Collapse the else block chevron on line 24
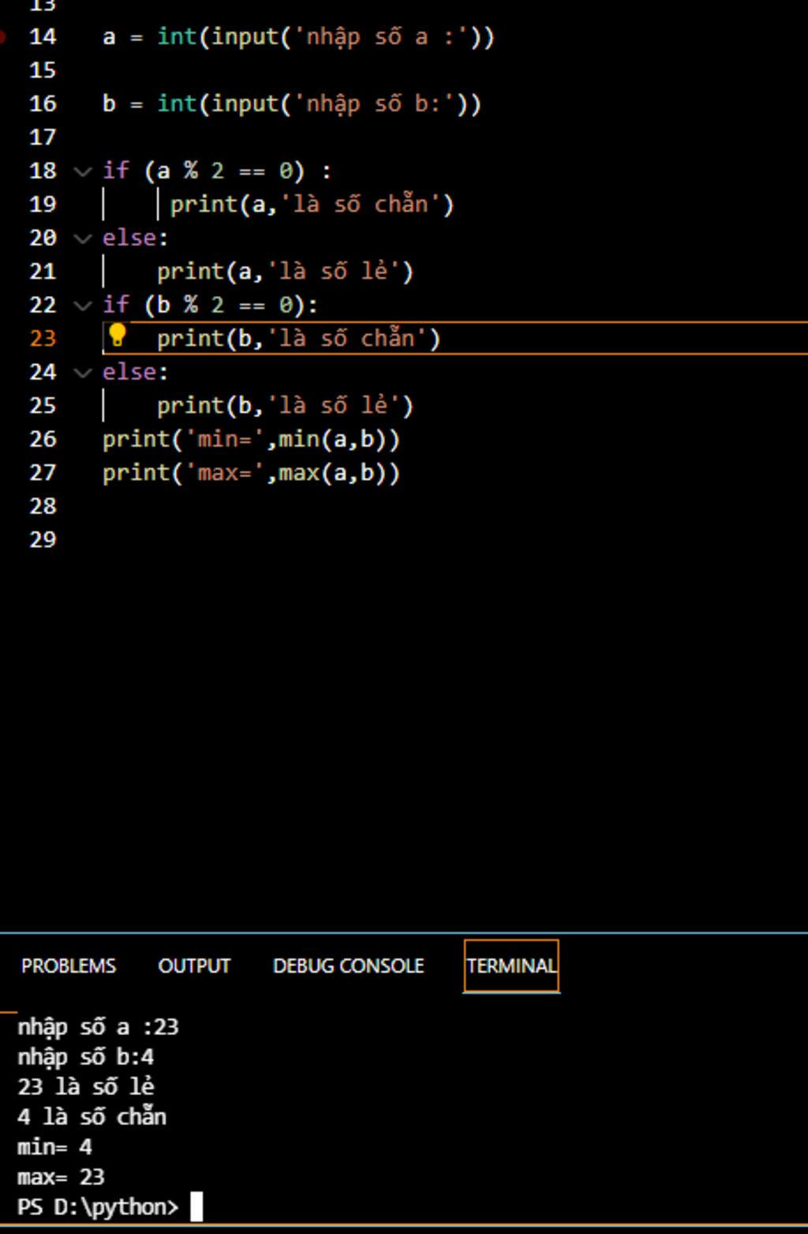Screen dimensions: 808x1234 pos(83,373)
